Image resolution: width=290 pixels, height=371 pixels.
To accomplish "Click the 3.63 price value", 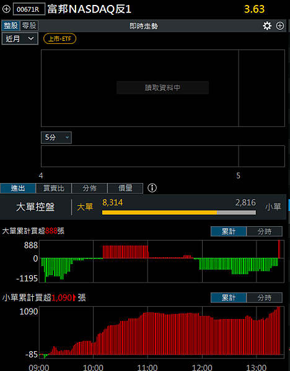I will coord(255,9).
